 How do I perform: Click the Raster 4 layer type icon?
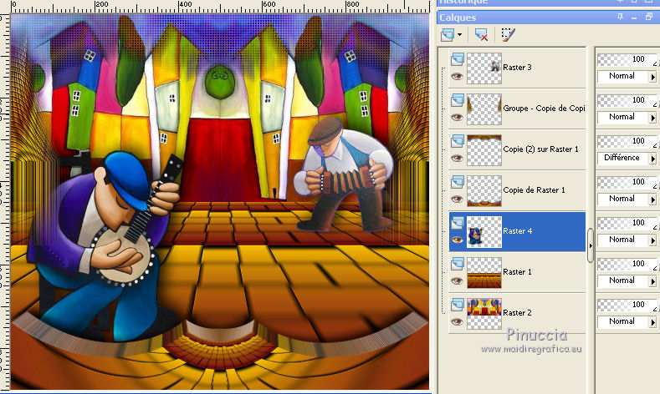458,223
